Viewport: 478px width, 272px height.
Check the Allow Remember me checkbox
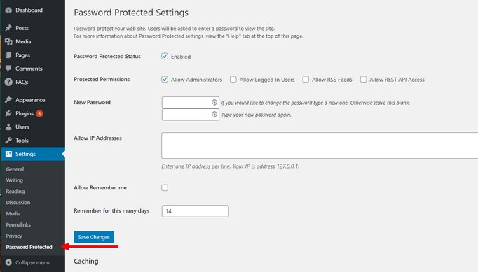[x=165, y=187]
